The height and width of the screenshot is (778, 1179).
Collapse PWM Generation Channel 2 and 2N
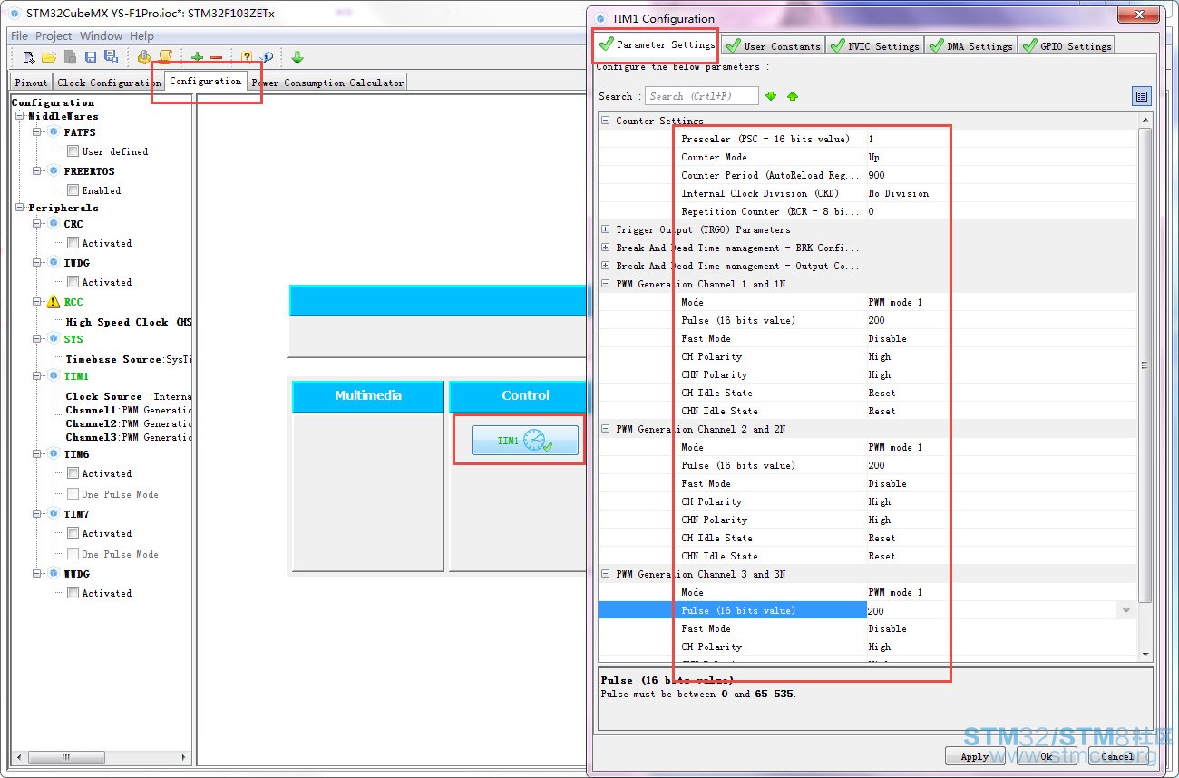click(x=605, y=429)
